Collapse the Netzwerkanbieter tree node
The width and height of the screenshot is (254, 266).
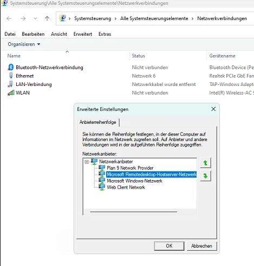pyautogui.click(x=87, y=162)
